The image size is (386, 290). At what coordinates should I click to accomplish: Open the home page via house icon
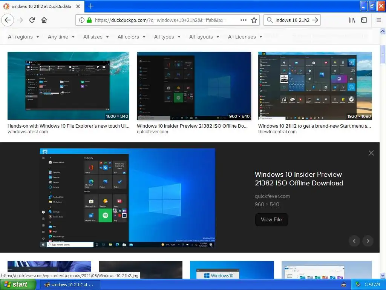pyautogui.click(x=44, y=20)
